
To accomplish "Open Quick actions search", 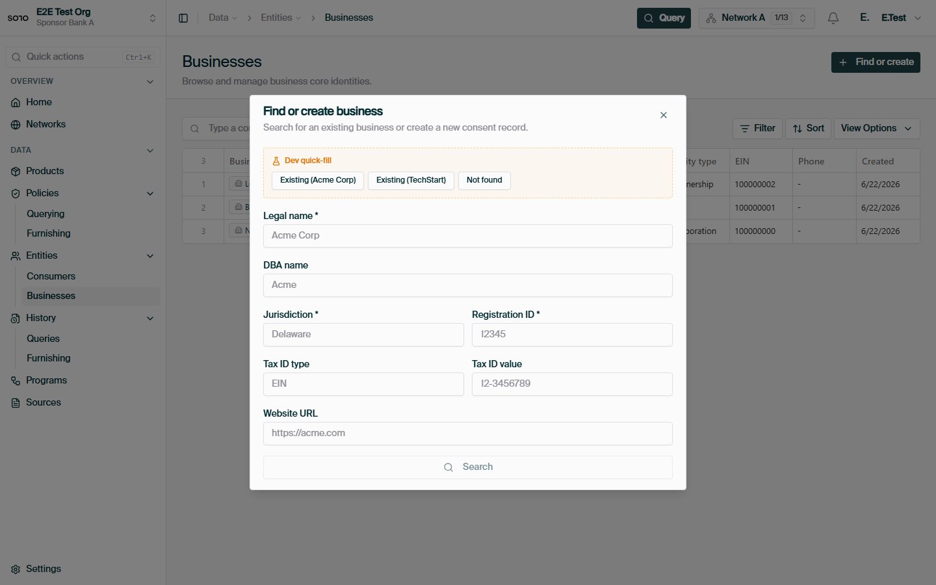I will pyautogui.click(x=83, y=57).
